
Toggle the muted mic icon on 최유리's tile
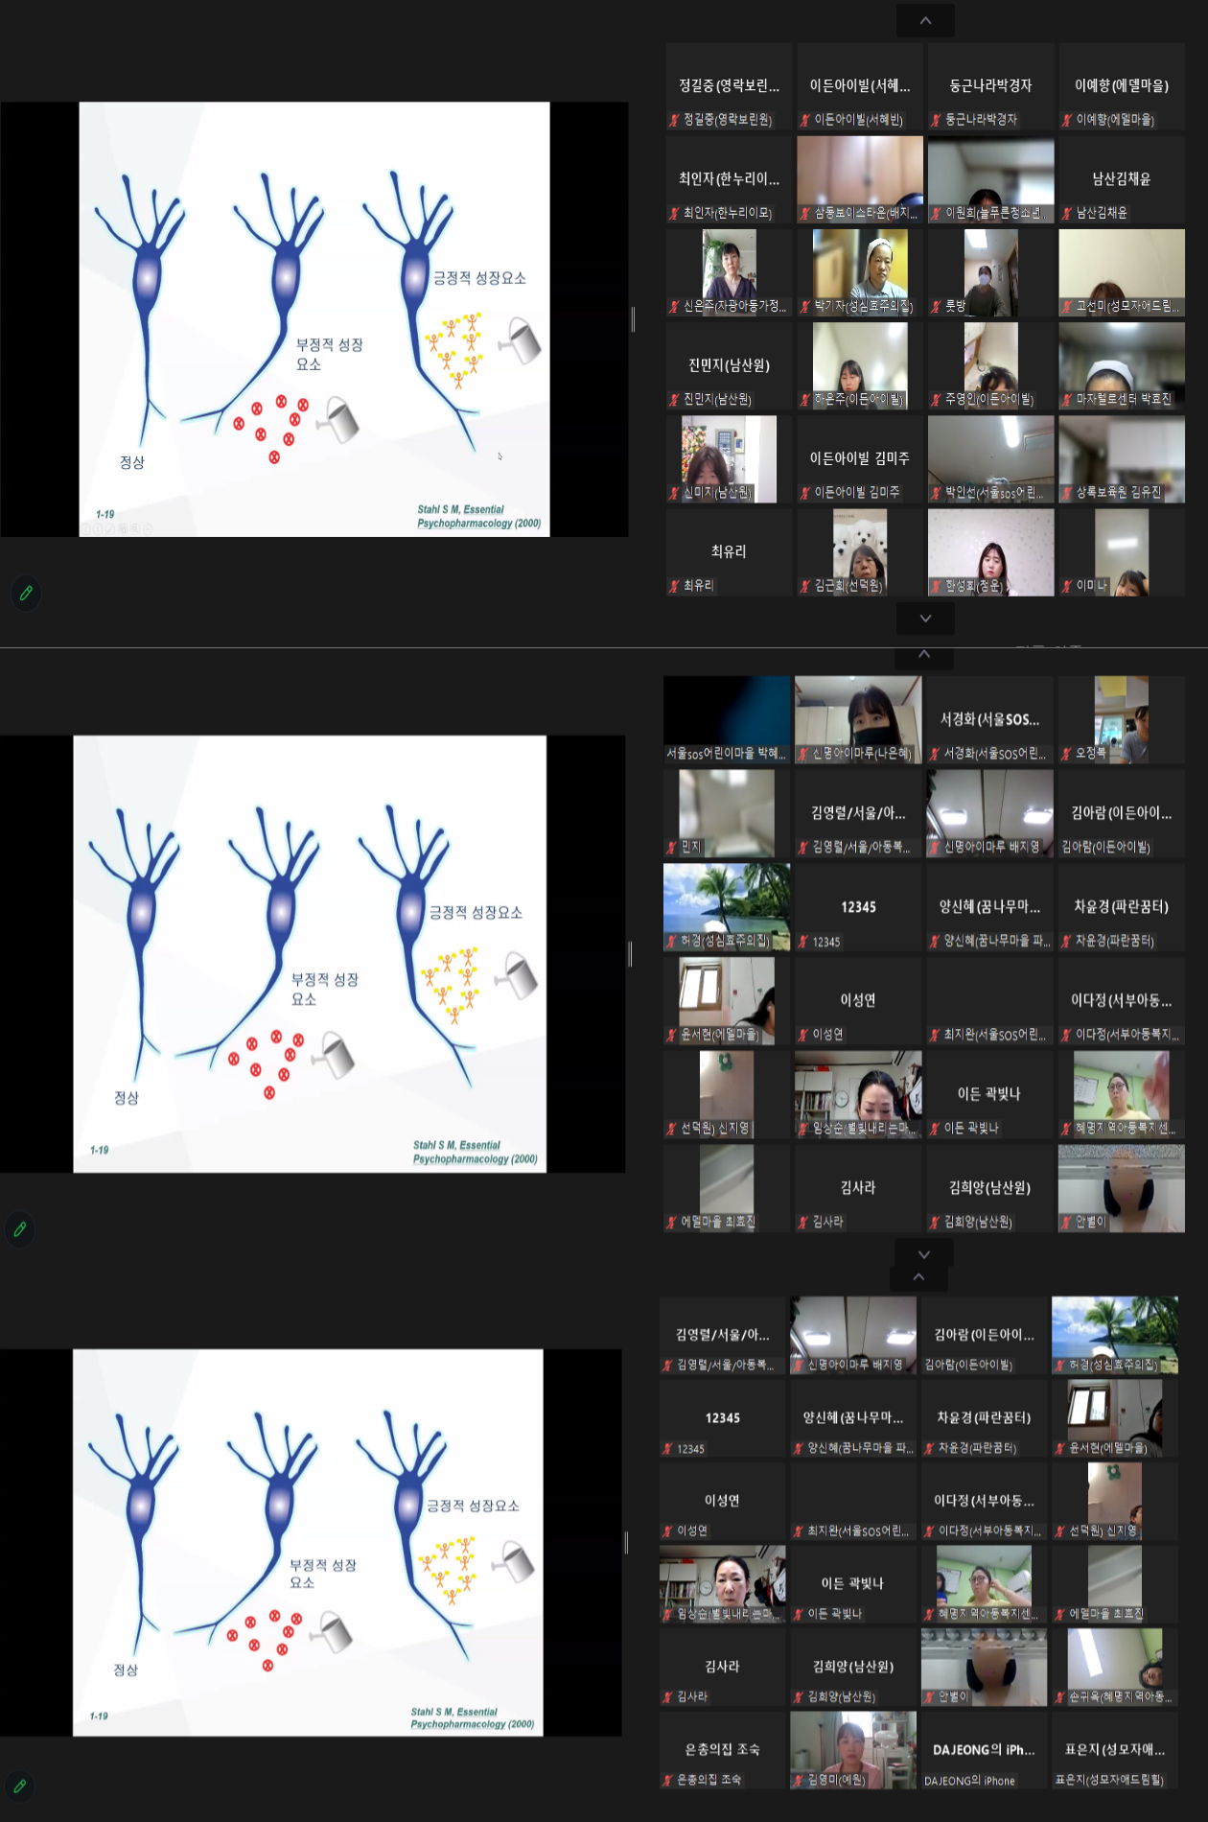pos(674,586)
